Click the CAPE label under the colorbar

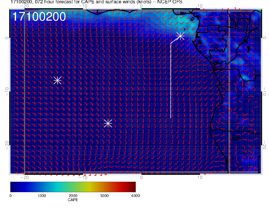tap(73, 200)
